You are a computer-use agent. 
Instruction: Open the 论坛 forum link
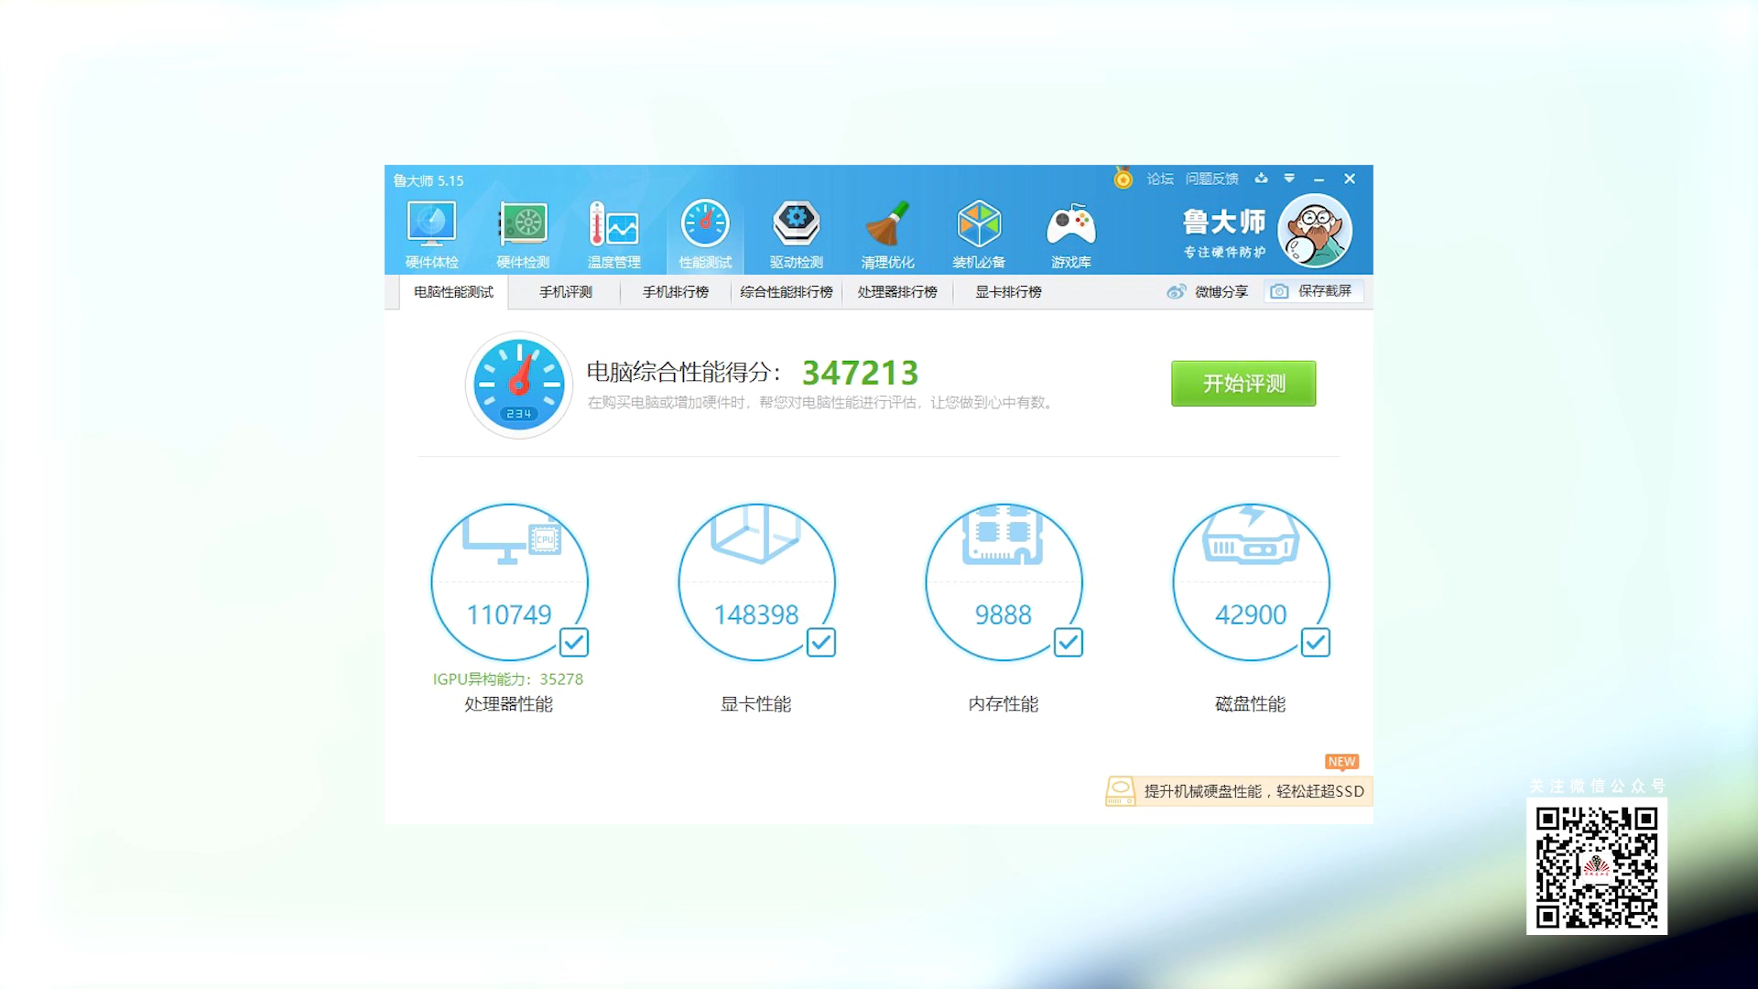(1159, 179)
